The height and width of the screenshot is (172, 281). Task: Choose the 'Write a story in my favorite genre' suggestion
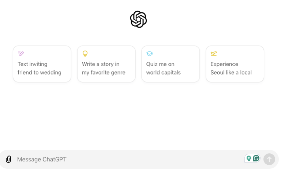point(106,64)
